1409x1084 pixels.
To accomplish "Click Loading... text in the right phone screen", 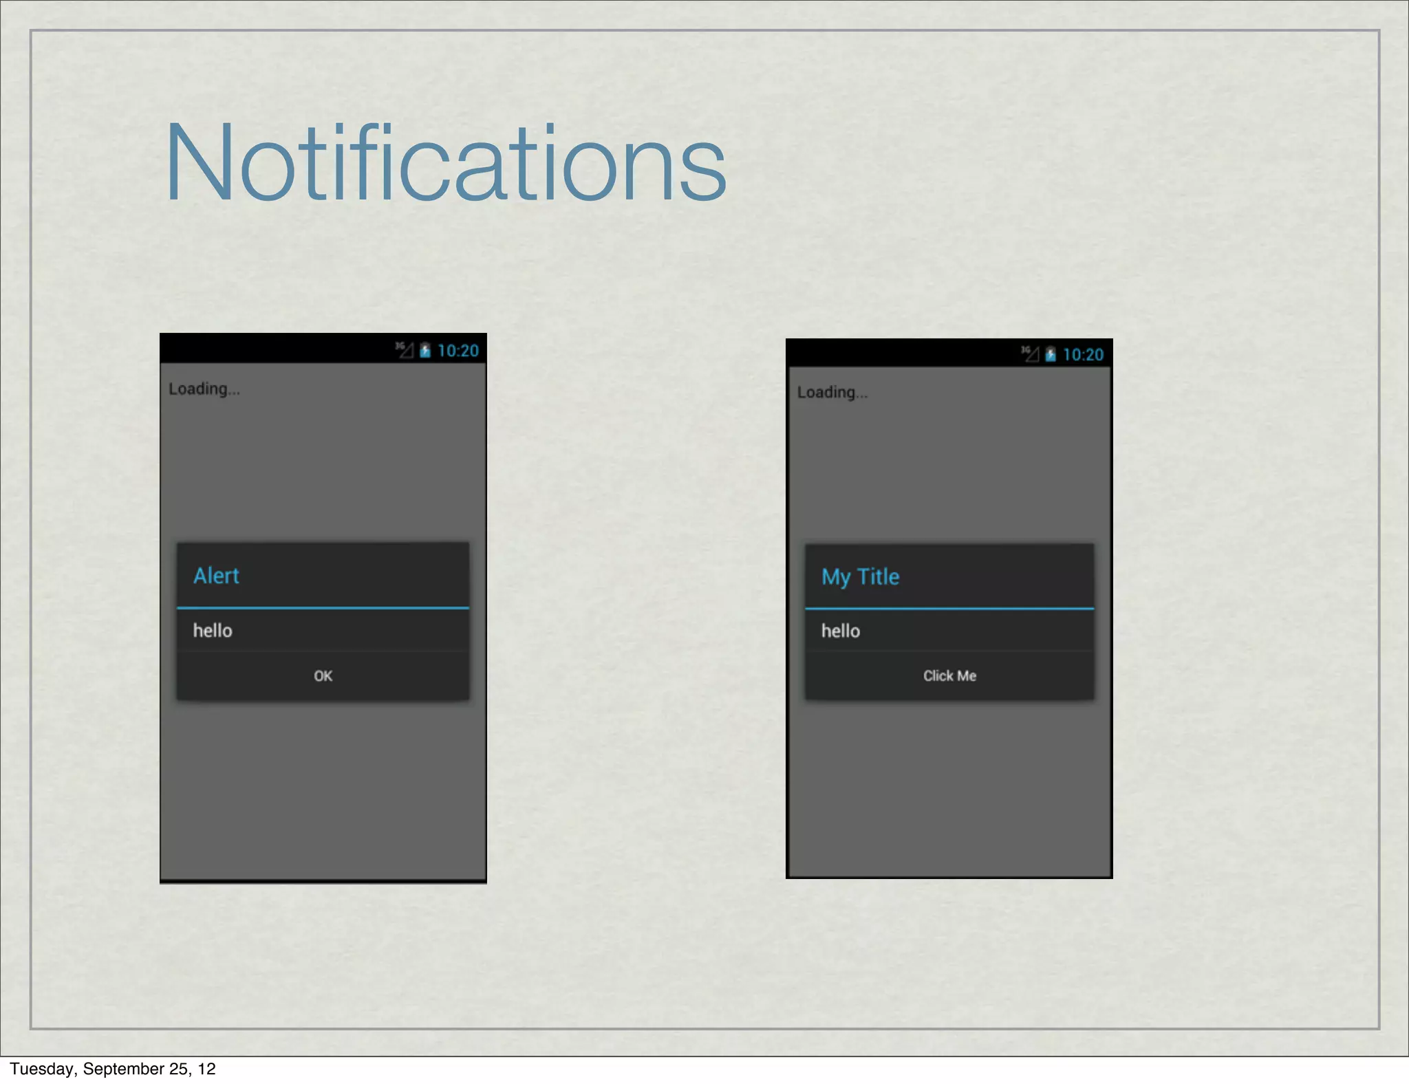I will (x=832, y=392).
